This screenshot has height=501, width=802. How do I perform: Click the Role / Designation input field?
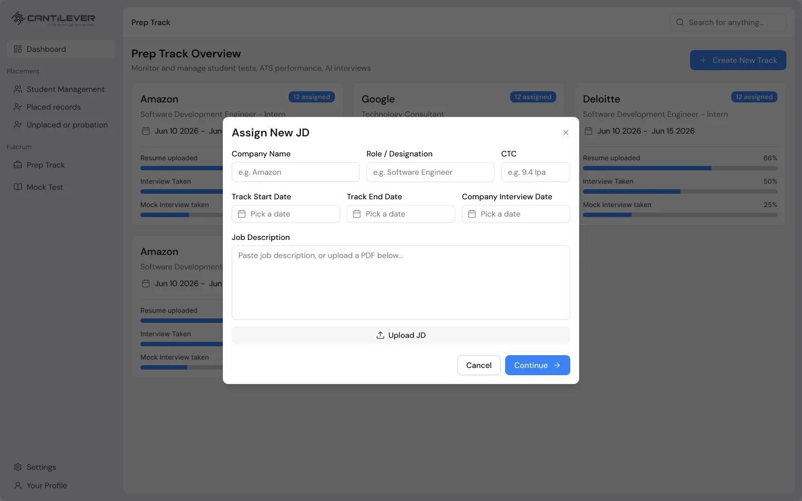pyautogui.click(x=430, y=172)
